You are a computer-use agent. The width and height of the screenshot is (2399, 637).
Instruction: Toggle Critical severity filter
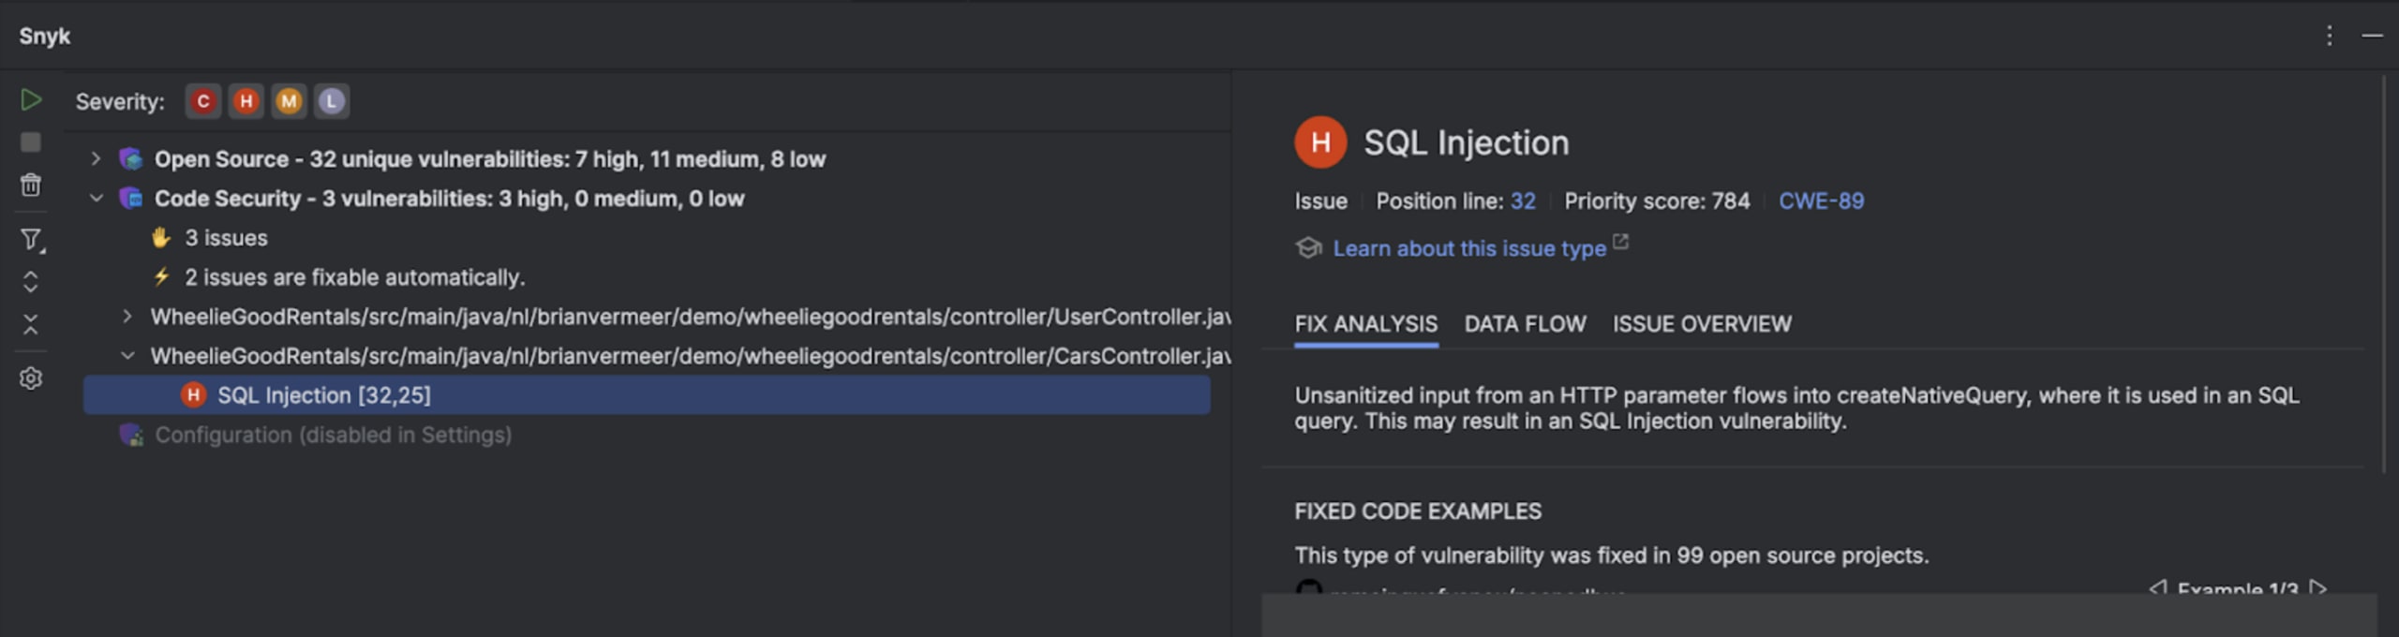coord(203,101)
